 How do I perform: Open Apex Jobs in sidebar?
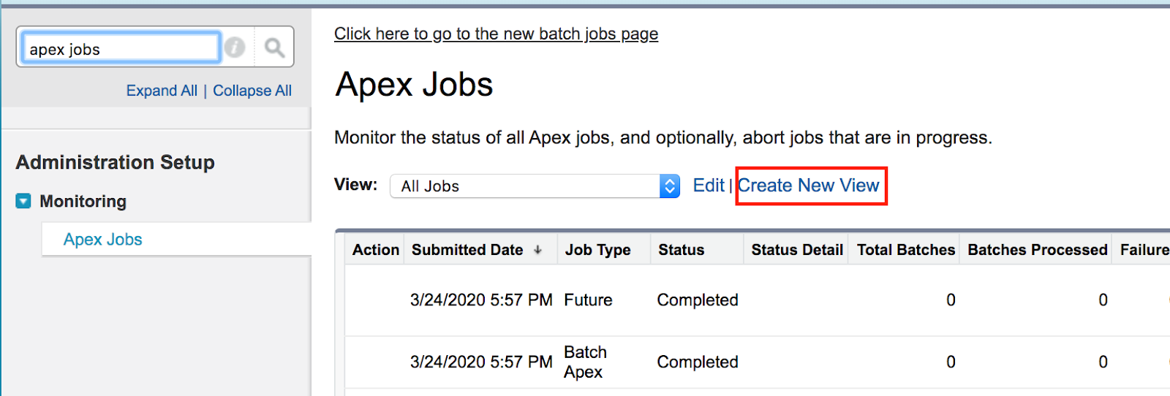pyautogui.click(x=102, y=240)
